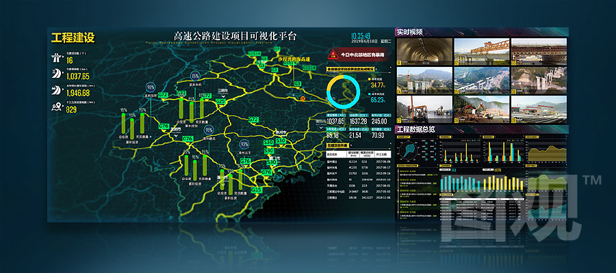Open the orange girder crane video feed
616x273 pixels.
tap(482, 52)
